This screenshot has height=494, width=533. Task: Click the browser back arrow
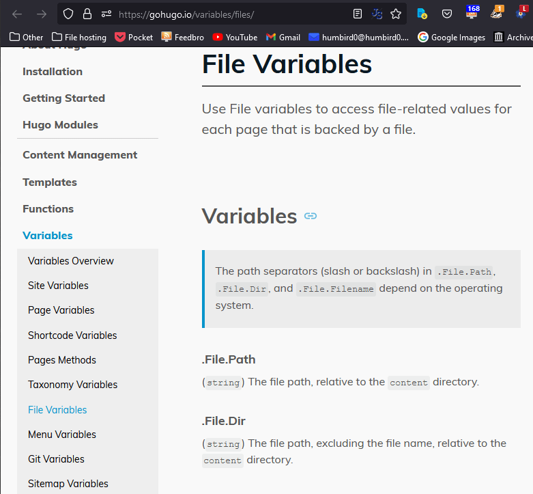[17, 14]
